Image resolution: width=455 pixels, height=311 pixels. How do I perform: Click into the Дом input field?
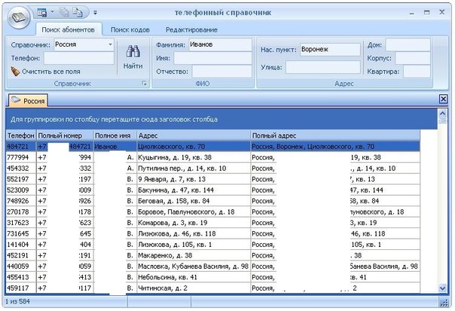click(x=408, y=45)
